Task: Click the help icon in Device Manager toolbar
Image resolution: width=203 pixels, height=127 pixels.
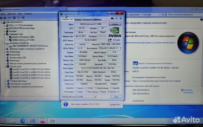Action: tap(14, 18)
